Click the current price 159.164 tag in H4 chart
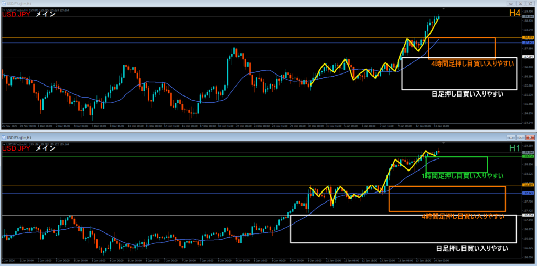This screenshot has width=537, height=266. (x=528, y=16)
